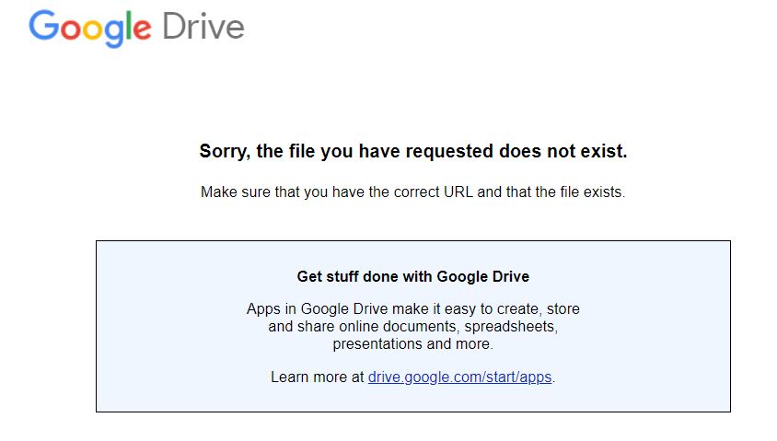Click the "Learn more at" text
This screenshot has width=777, height=441.
click(317, 377)
